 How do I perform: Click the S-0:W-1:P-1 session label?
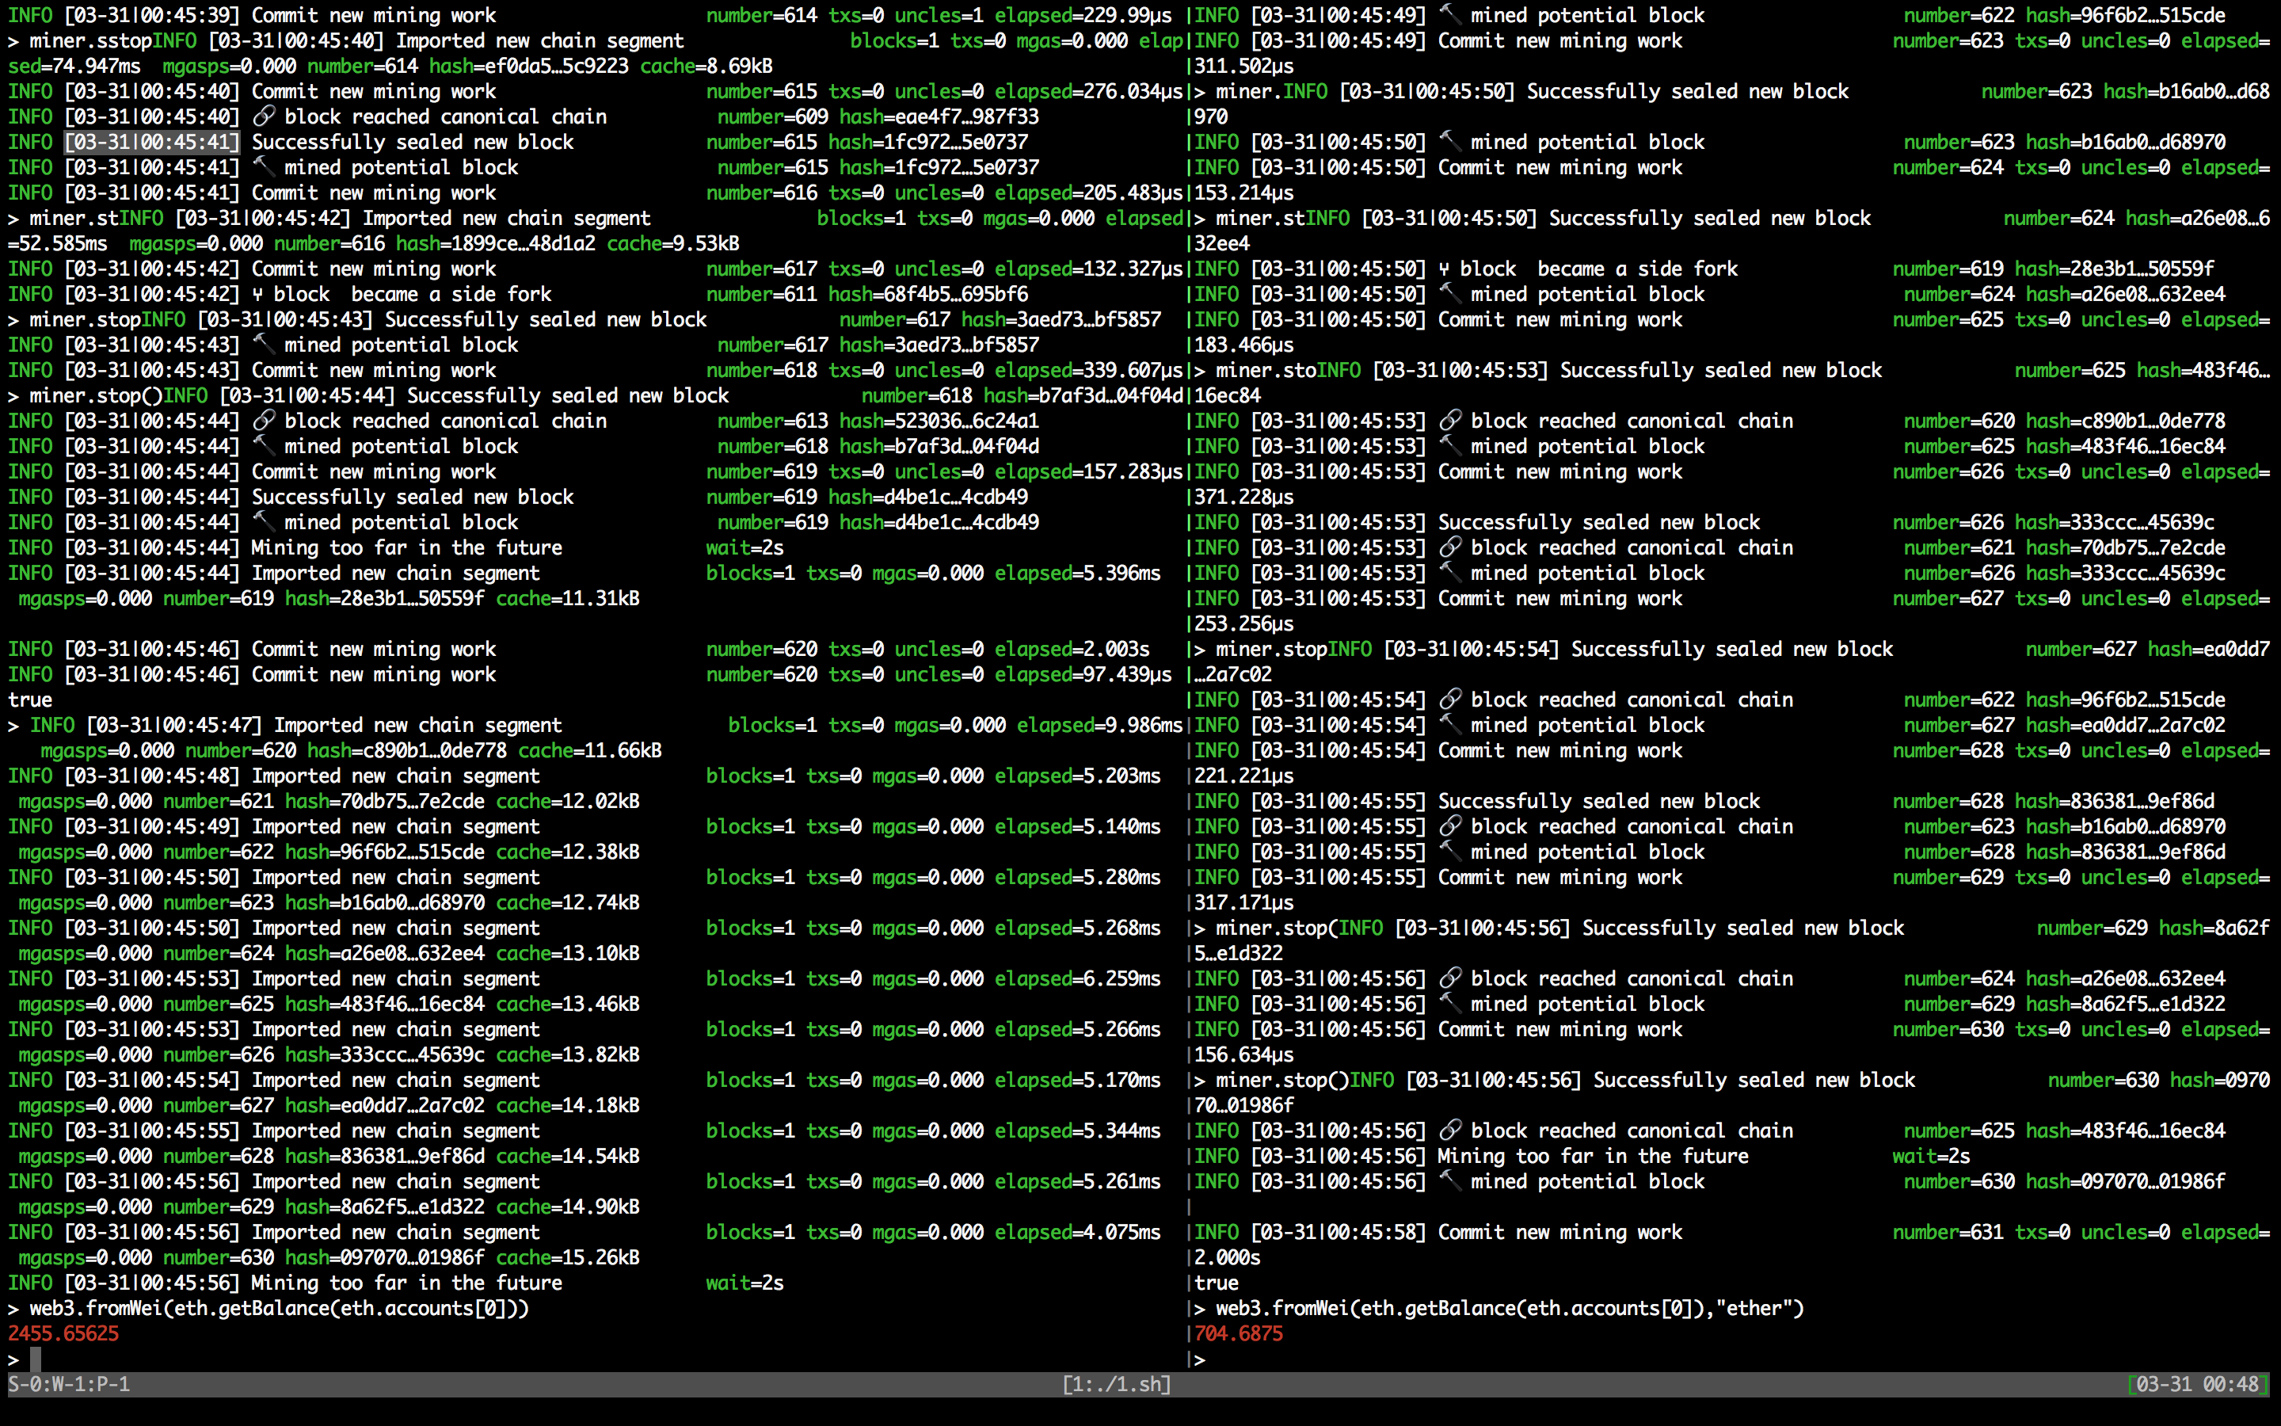[x=69, y=1383]
